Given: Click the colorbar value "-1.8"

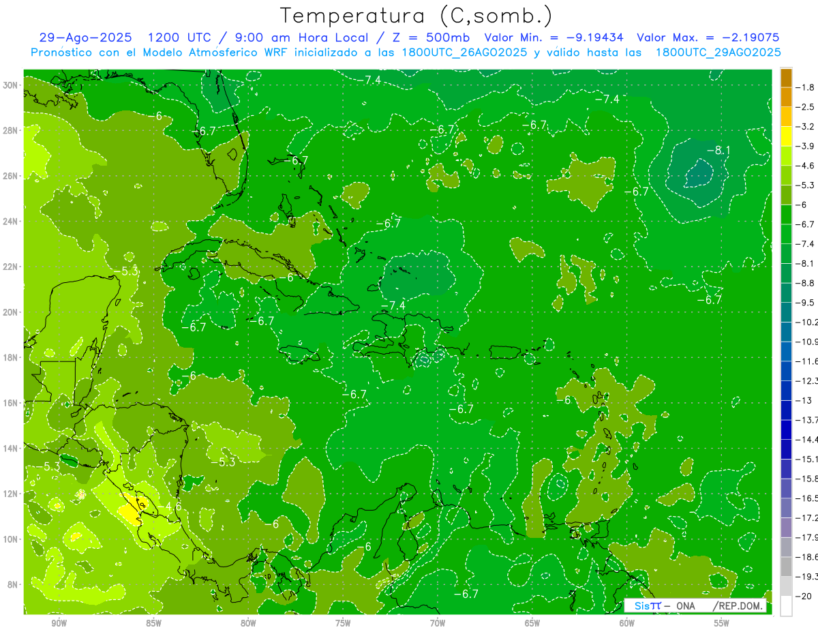Looking at the screenshot, I should [806, 87].
